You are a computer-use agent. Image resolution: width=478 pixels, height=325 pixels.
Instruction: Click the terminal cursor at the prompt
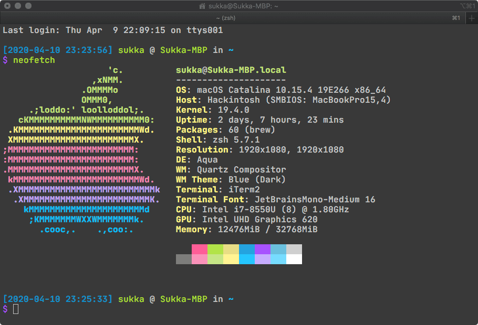[16, 309]
